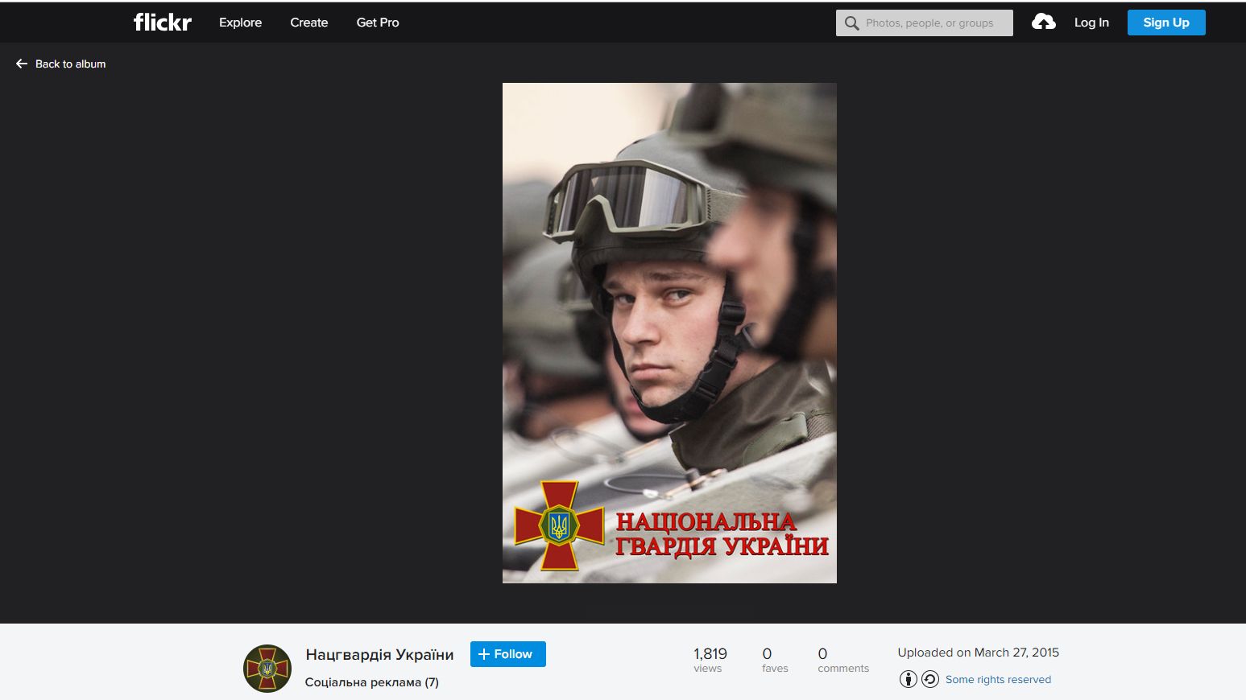Image resolution: width=1246 pixels, height=700 pixels.
Task: Click the back arrow icon beside album link
Action: coord(22,64)
